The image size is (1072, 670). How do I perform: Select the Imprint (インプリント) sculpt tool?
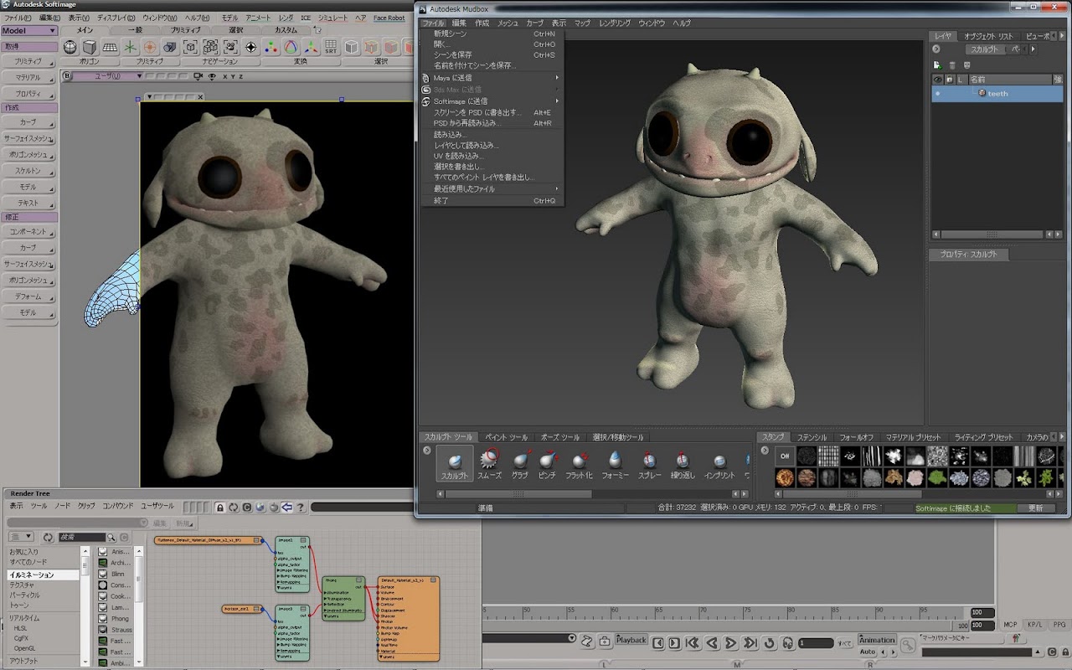click(719, 464)
